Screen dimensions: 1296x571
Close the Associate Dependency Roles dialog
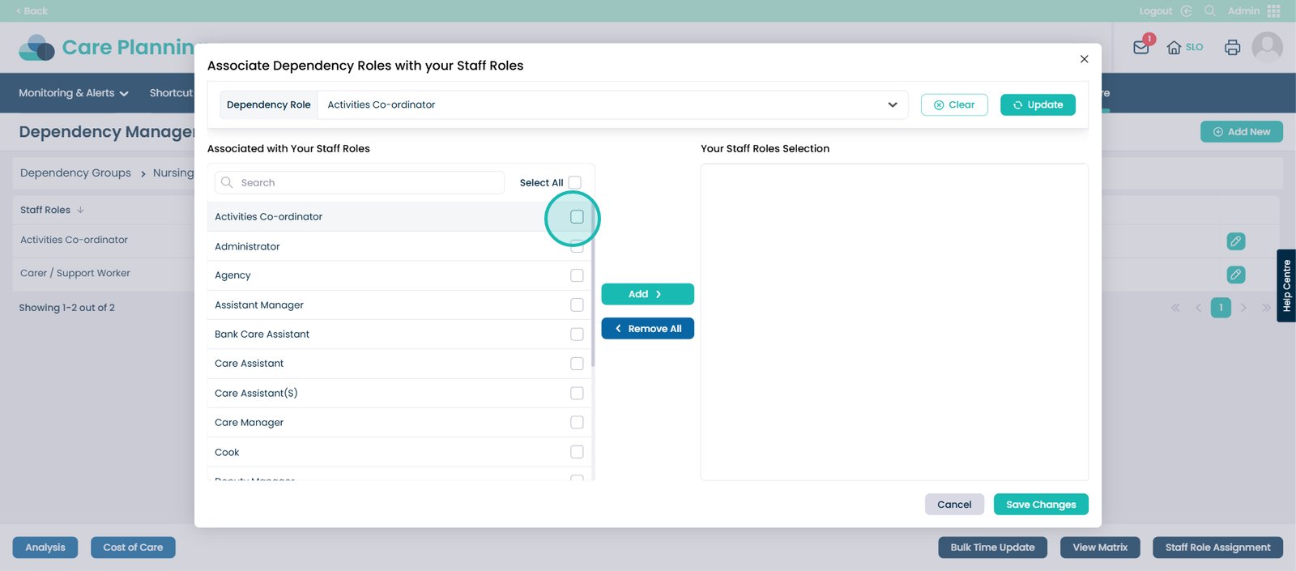[x=1084, y=59]
